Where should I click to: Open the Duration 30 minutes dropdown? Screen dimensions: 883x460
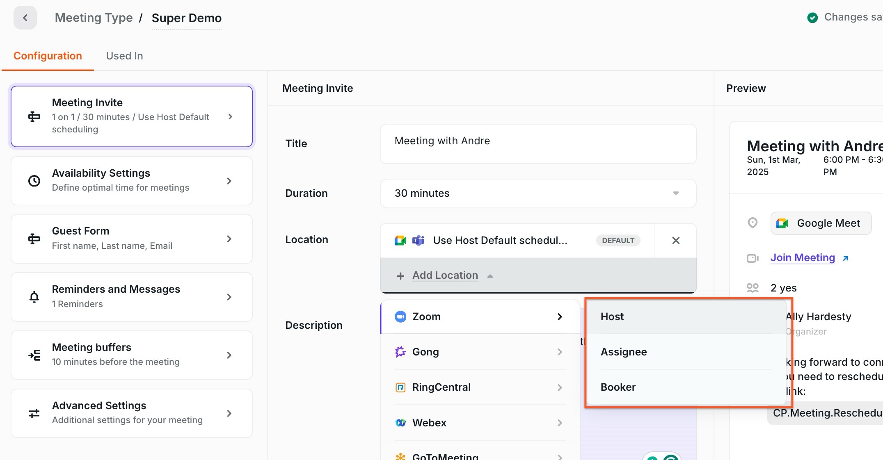538,193
